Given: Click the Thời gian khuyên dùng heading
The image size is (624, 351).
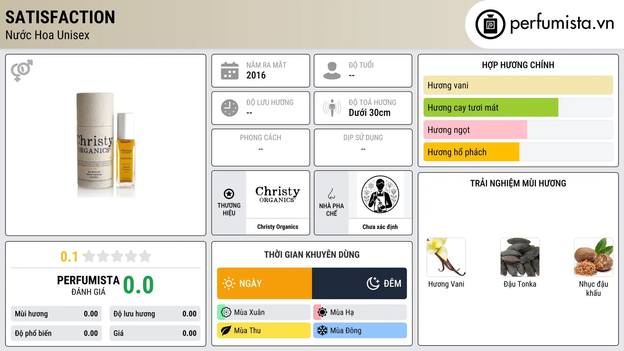Looking at the screenshot, I should pyautogui.click(x=312, y=254).
